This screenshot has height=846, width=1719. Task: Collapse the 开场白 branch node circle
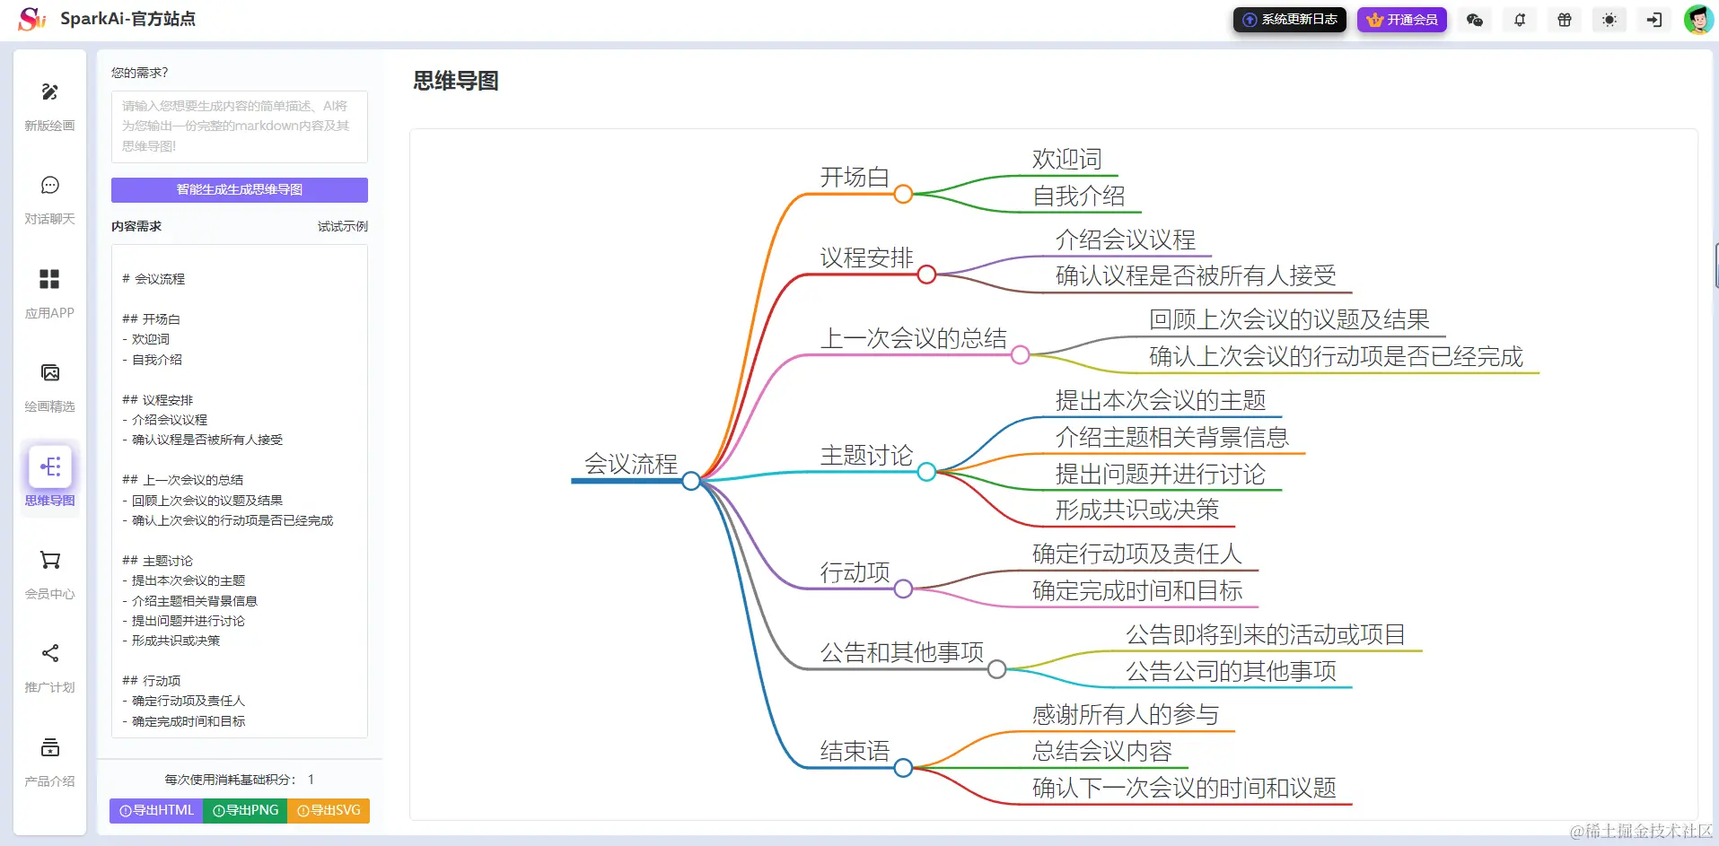click(x=904, y=193)
